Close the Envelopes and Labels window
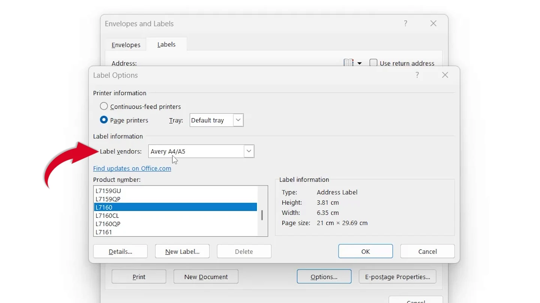 (x=433, y=24)
